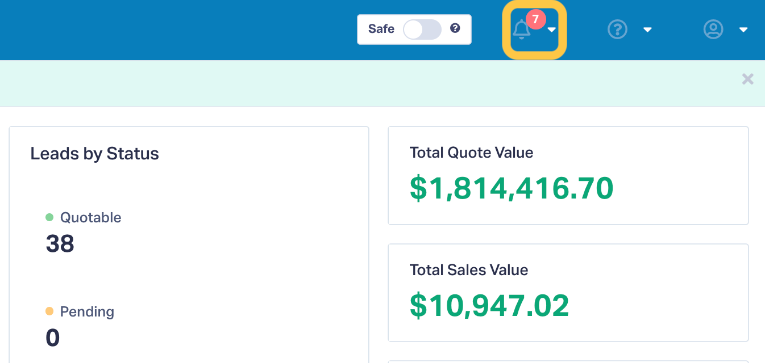Expand the account menu dropdown arrow

(x=743, y=30)
